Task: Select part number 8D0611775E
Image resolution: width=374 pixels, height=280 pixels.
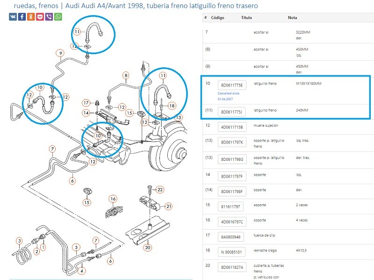Action: click(232, 85)
